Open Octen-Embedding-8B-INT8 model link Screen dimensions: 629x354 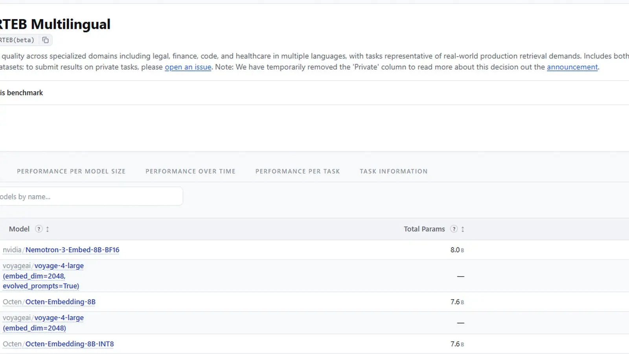click(70, 344)
